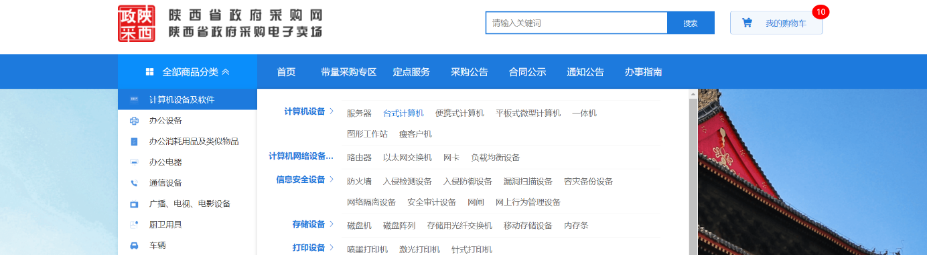Click the 陕西省政府采购网 red seal logo
The height and width of the screenshot is (255, 927).
coord(137,23)
